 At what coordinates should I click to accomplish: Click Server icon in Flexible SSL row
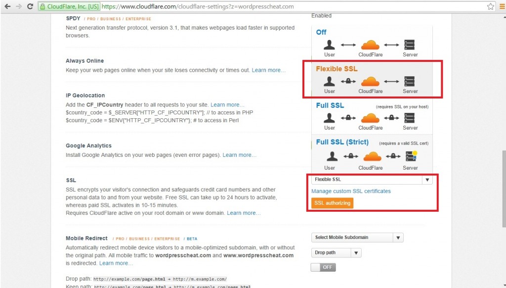coord(410,81)
